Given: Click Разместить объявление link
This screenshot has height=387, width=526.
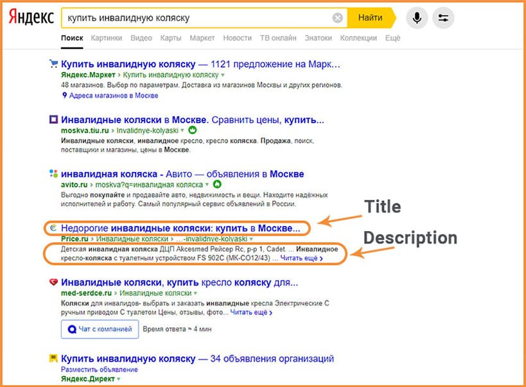Looking at the screenshot, I should [x=100, y=370].
